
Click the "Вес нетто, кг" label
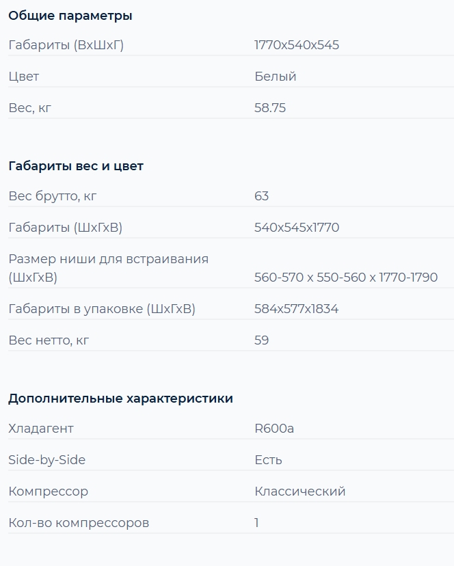pyautogui.click(x=49, y=340)
